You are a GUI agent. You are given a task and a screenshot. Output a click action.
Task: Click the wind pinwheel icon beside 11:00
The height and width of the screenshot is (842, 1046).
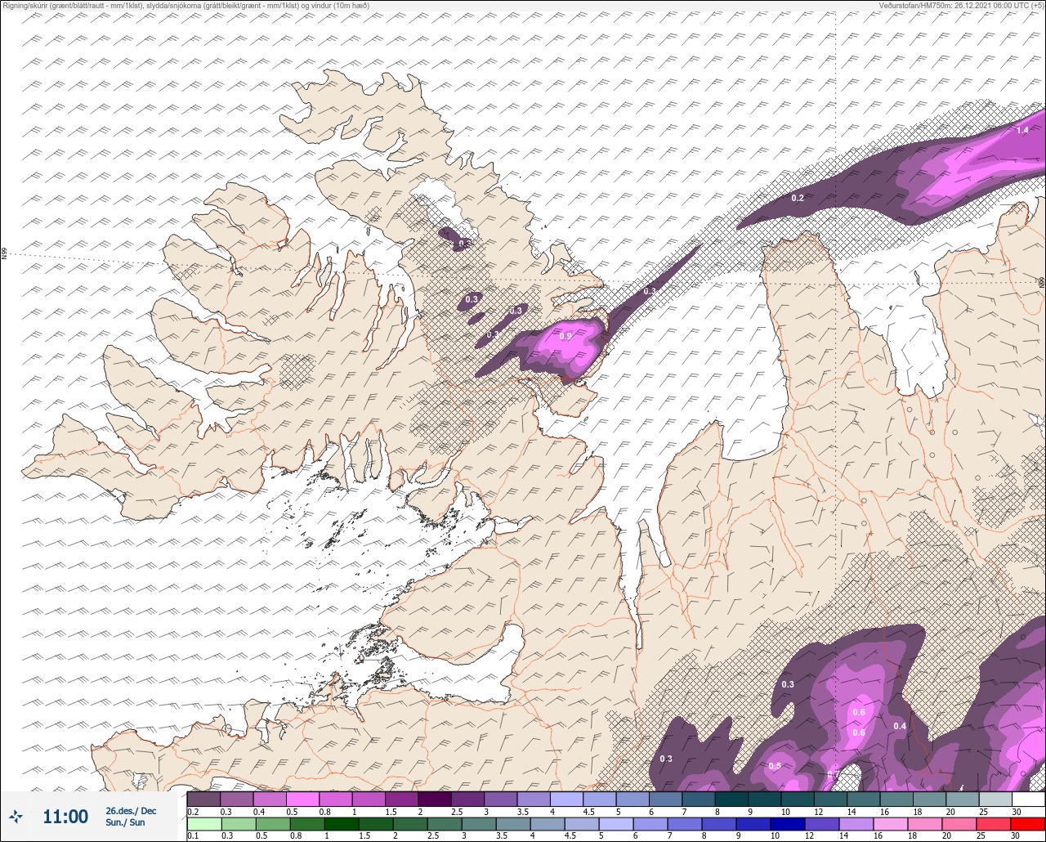(16, 816)
